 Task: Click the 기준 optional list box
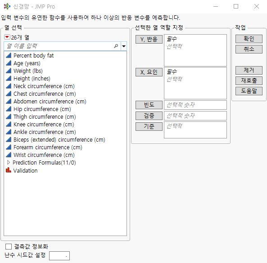(x=195, y=130)
